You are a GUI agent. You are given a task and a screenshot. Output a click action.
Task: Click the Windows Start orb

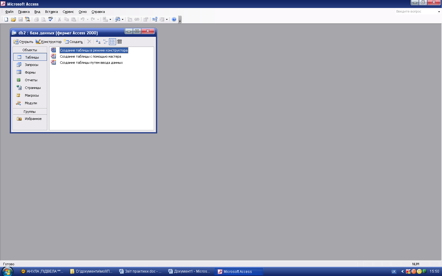coord(7,271)
